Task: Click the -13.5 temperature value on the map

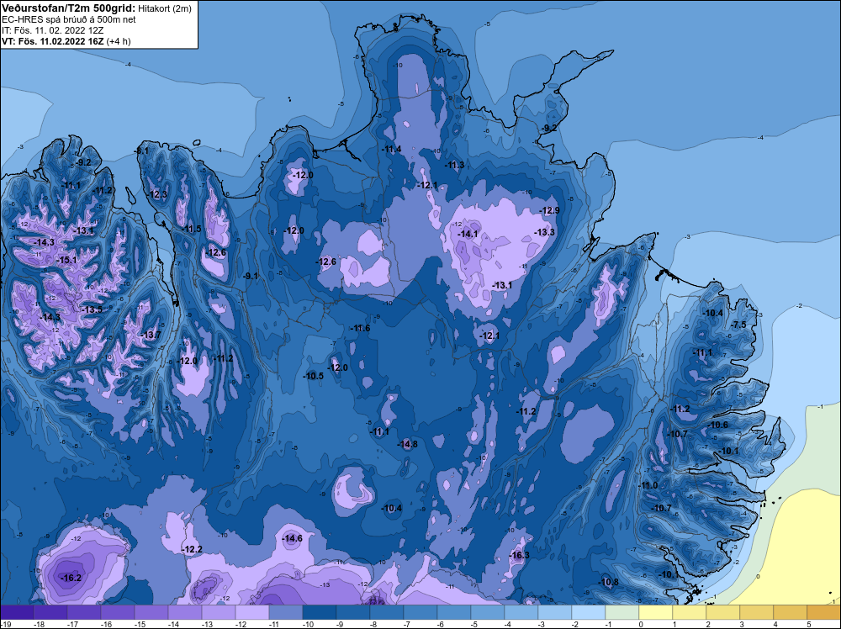Action: [93, 310]
